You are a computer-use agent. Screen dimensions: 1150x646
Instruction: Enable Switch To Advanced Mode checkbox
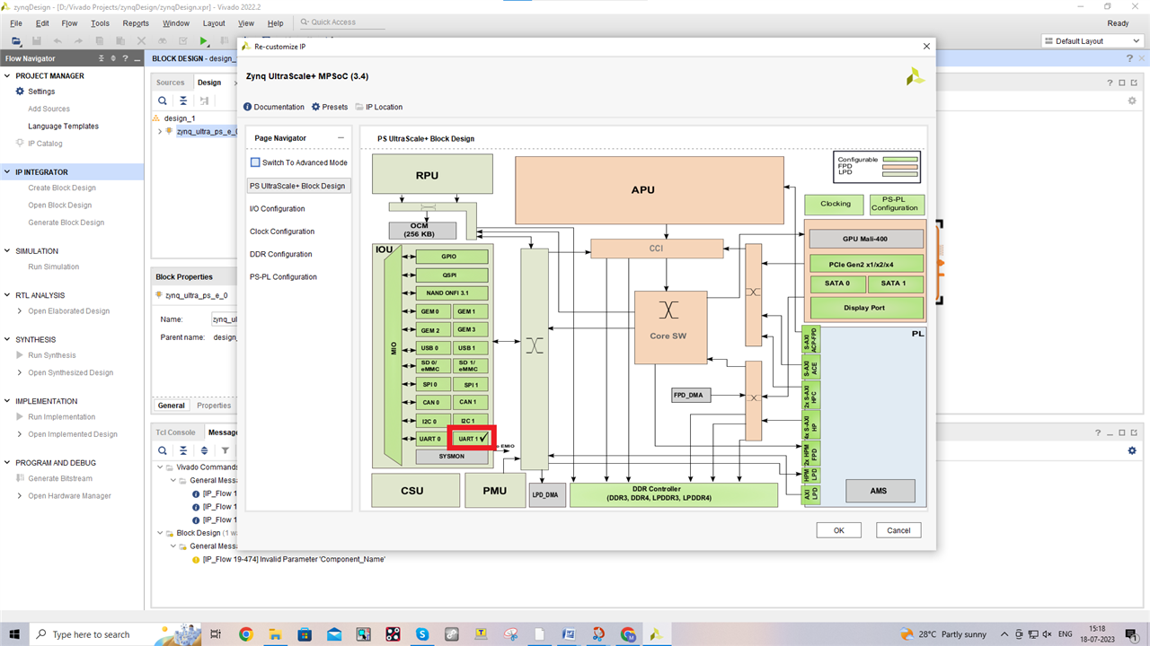(x=255, y=162)
